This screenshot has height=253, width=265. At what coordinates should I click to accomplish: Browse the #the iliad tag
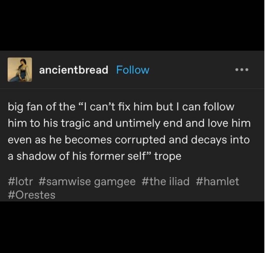coord(165,181)
